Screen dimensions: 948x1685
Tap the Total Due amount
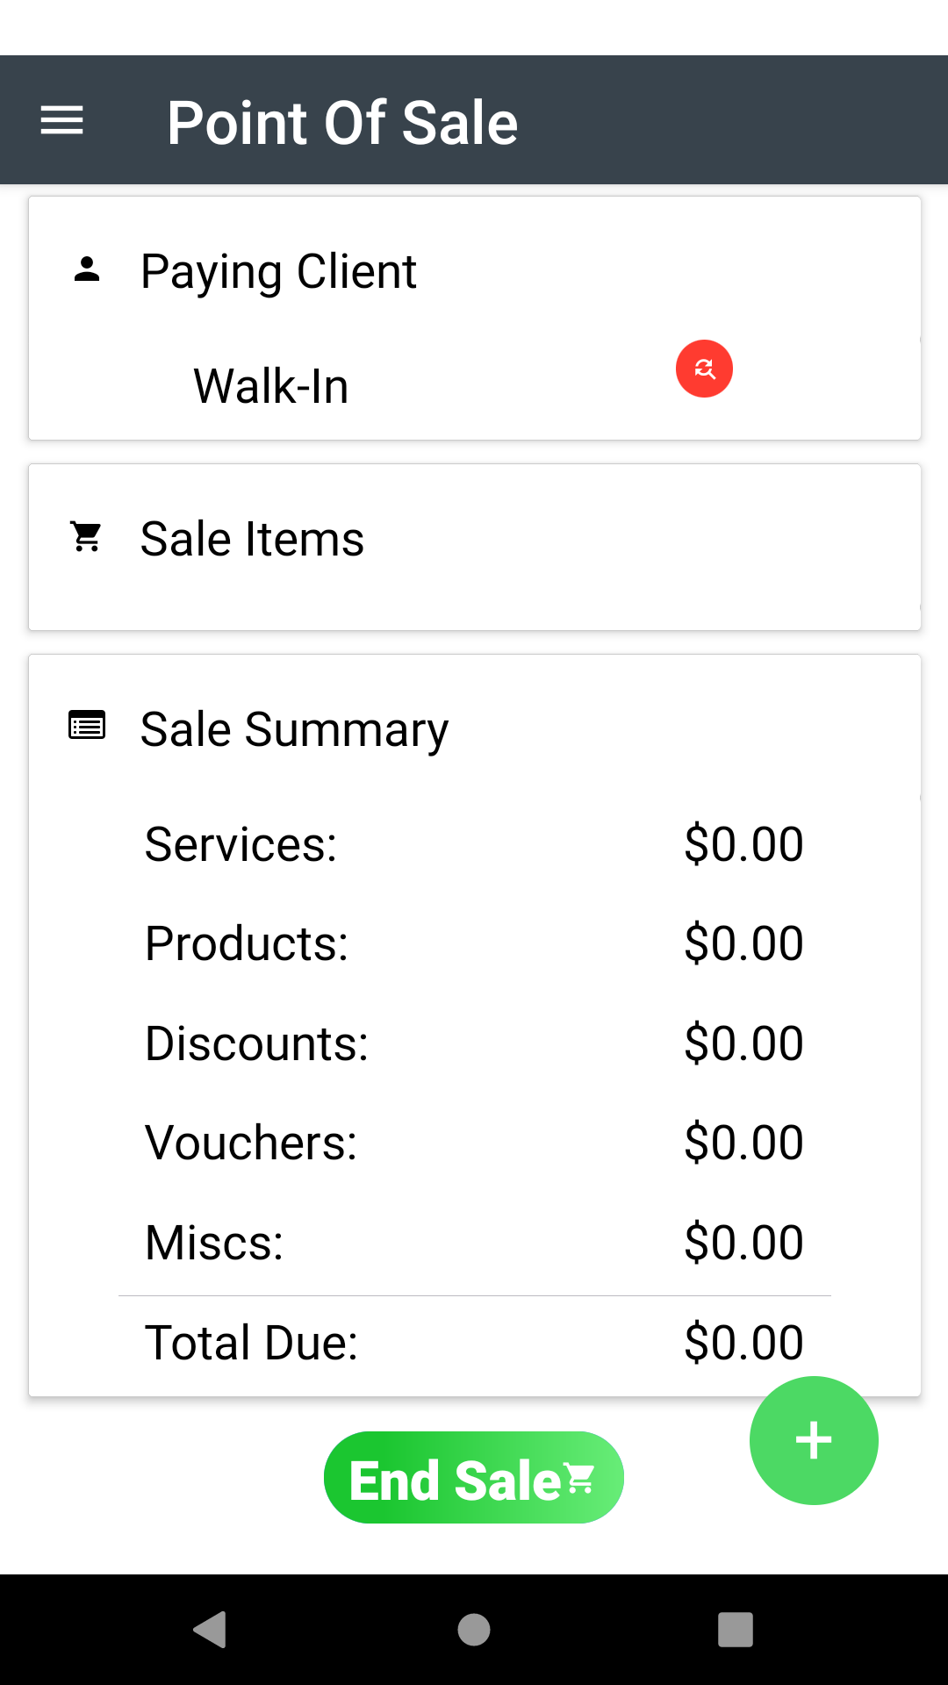click(743, 1343)
